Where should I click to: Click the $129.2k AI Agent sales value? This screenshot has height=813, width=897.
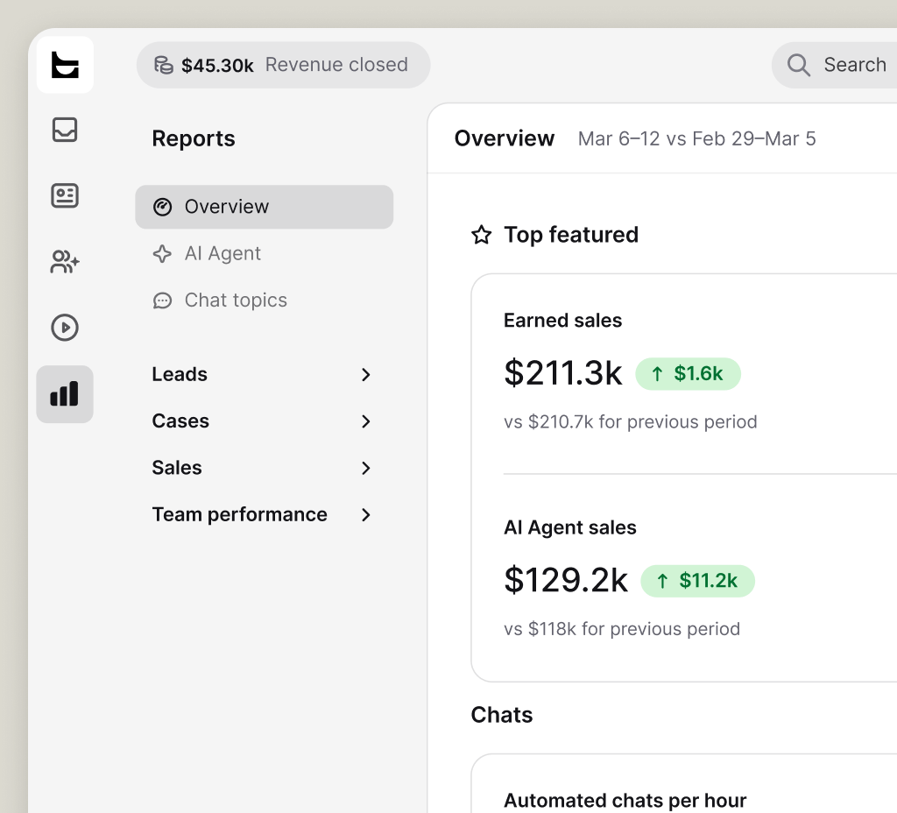(566, 581)
